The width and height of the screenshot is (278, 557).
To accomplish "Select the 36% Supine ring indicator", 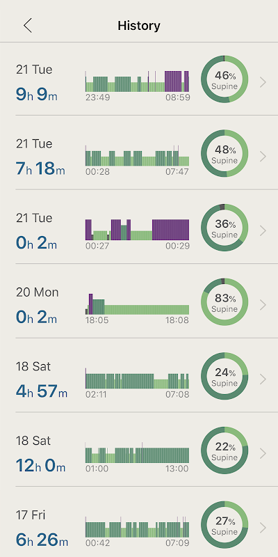I will (x=224, y=228).
